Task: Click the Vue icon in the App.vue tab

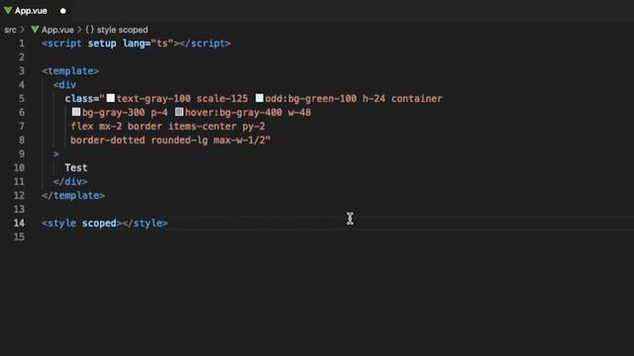Action: [8, 11]
